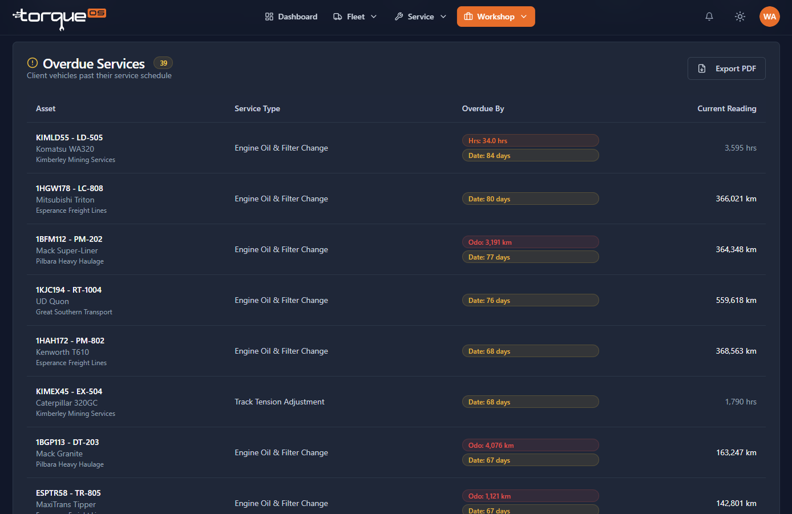Sort by the Current Reading column header

tap(727, 108)
